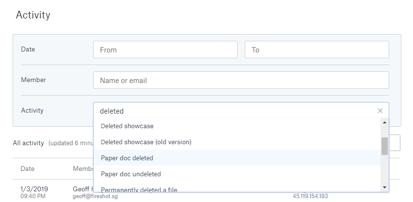This screenshot has height=202, width=413.
Task: Focus the From date field
Action: tap(165, 50)
